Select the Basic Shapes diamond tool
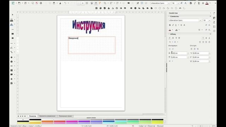Viewport: 226px width, 127px height. [x=12, y=57]
